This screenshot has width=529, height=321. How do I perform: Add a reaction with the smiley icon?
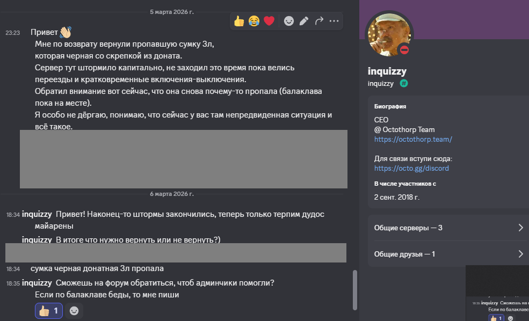pyautogui.click(x=289, y=21)
